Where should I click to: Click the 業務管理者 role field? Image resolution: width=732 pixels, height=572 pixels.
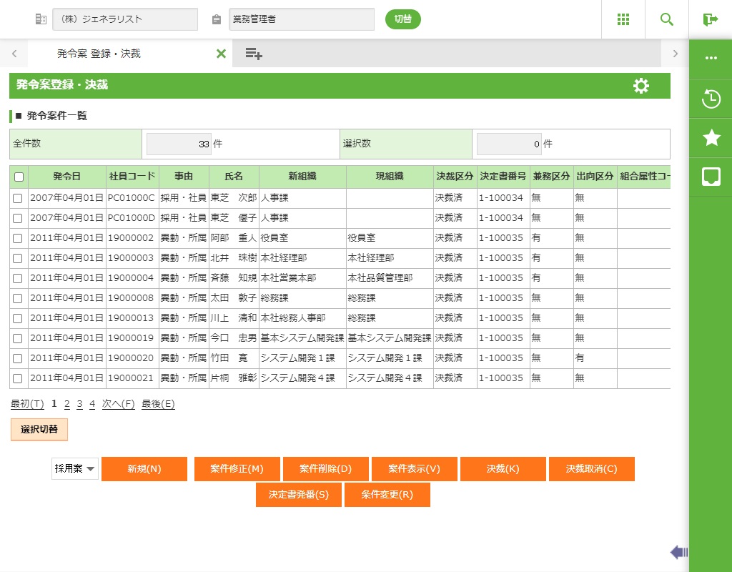[x=302, y=19]
